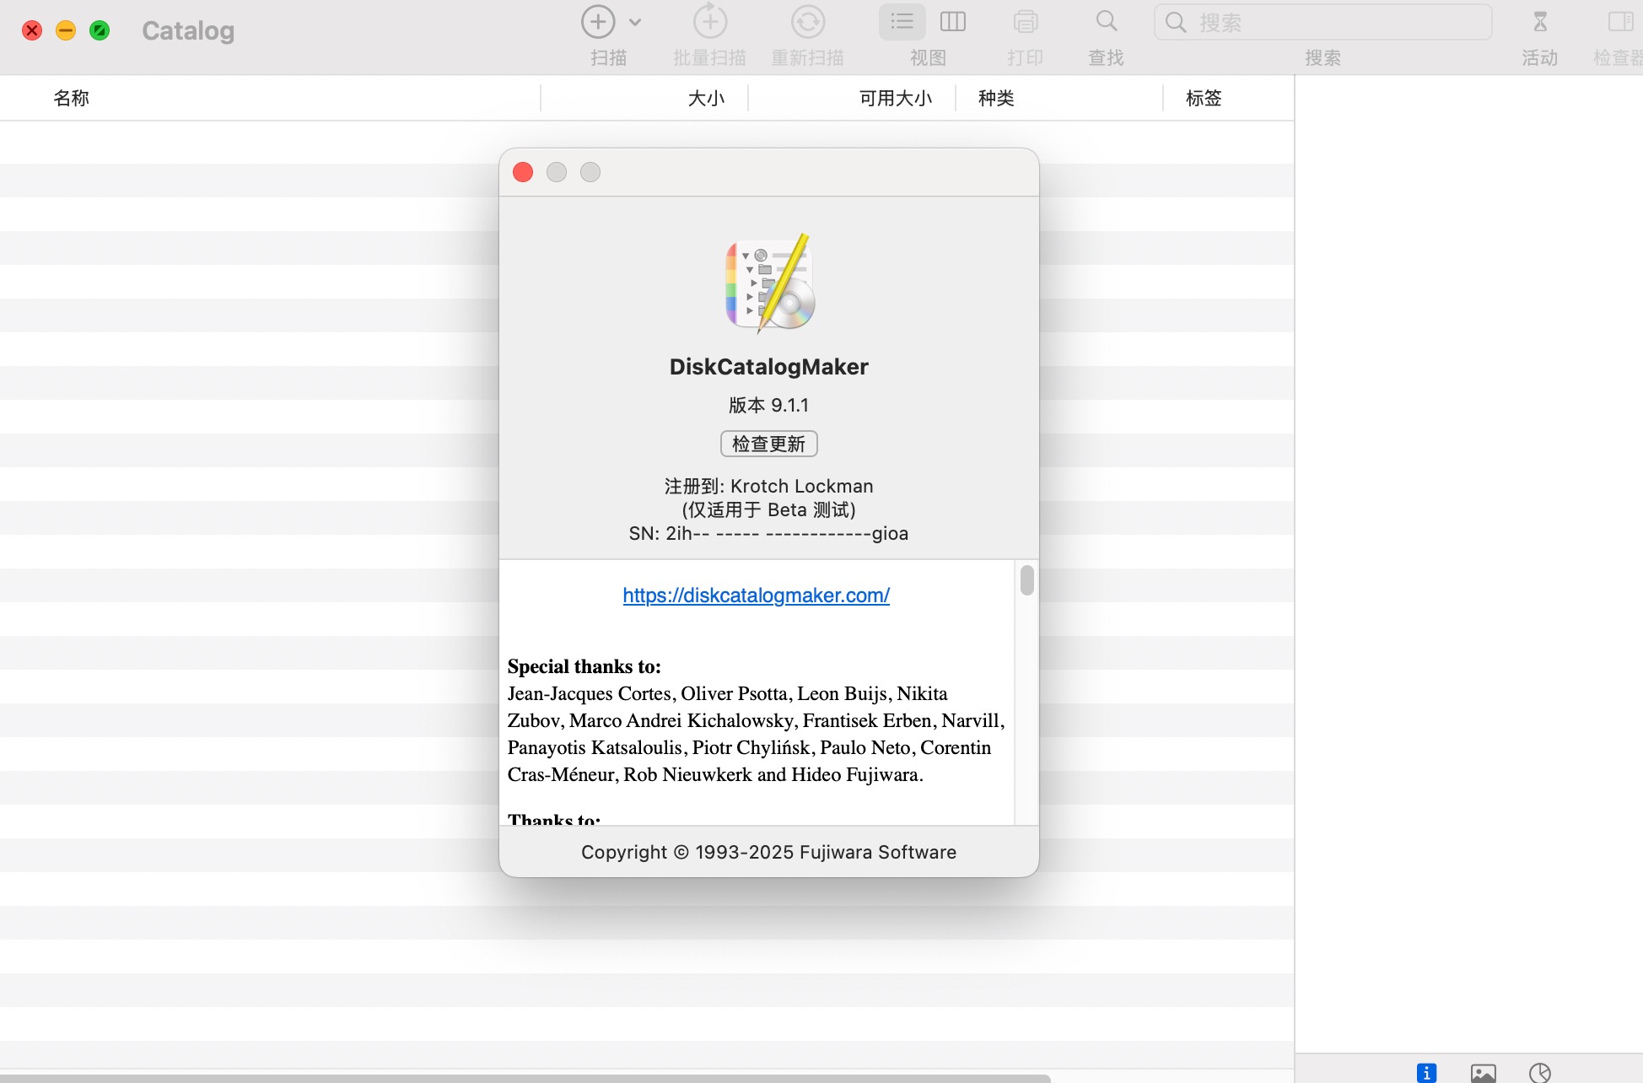Minimize the Catalog window yellow button

tap(66, 31)
